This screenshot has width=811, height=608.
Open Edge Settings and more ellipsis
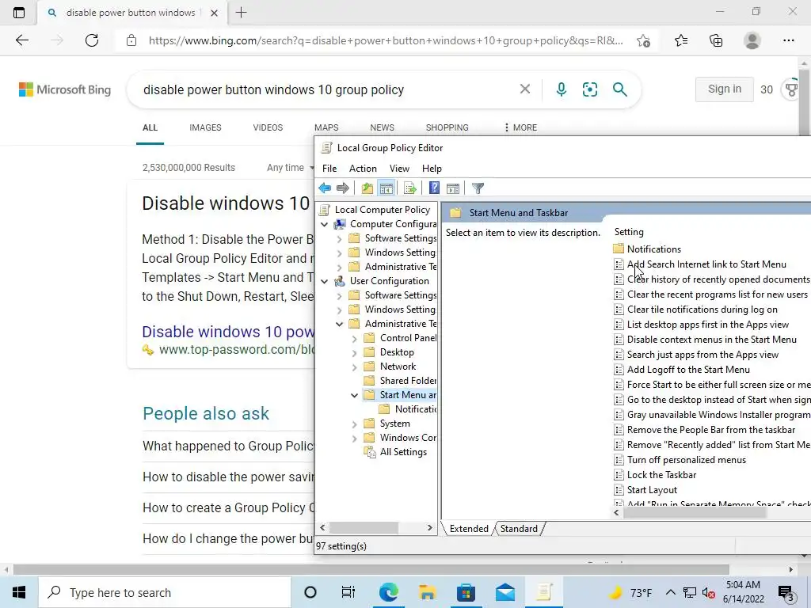point(788,40)
